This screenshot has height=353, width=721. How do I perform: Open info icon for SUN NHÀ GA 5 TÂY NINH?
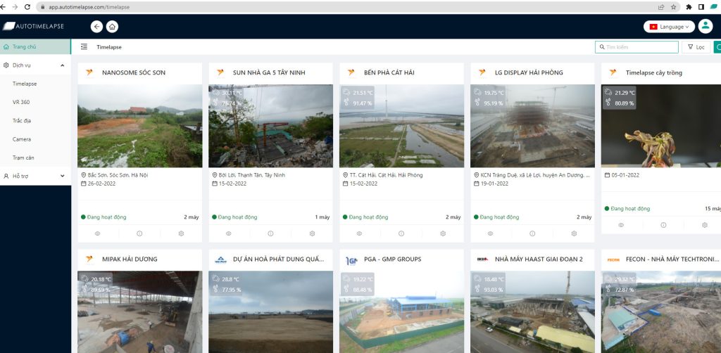270,233
